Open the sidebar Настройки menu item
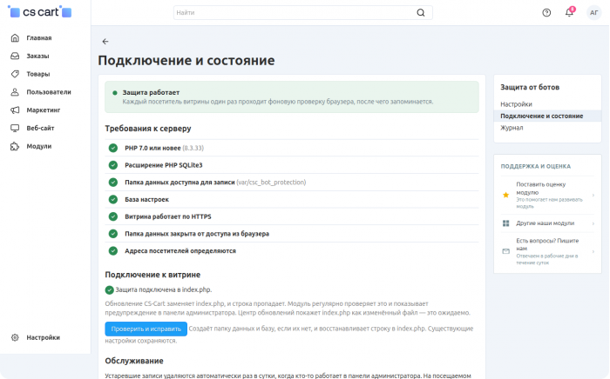 point(44,337)
